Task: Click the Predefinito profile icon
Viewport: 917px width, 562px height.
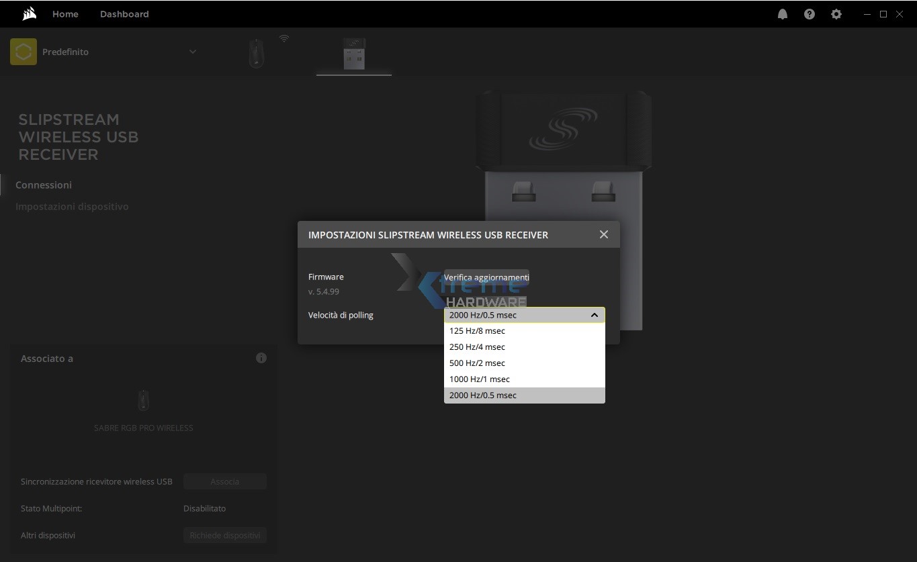Action: [x=24, y=52]
